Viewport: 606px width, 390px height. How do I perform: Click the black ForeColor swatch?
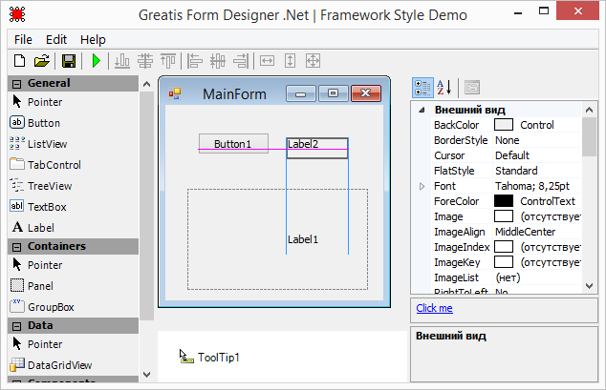[x=503, y=201]
